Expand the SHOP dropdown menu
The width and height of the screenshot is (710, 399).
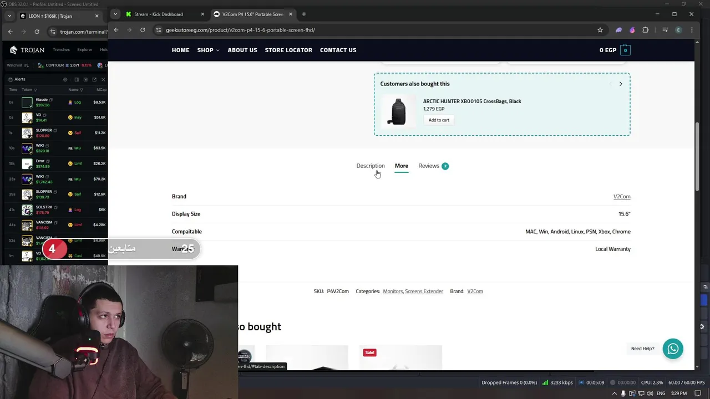(208, 50)
